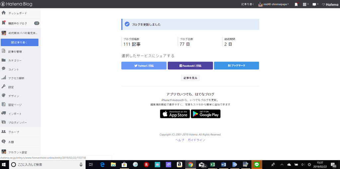Viewport: 340px width, 169px height.
Task: Open the ガイドライン footer link
Action: (x=196, y=140)
